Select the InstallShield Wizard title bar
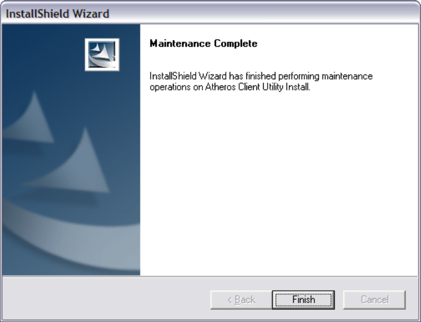The width and height of the screenshot is (421, 322). click(210, 13)
